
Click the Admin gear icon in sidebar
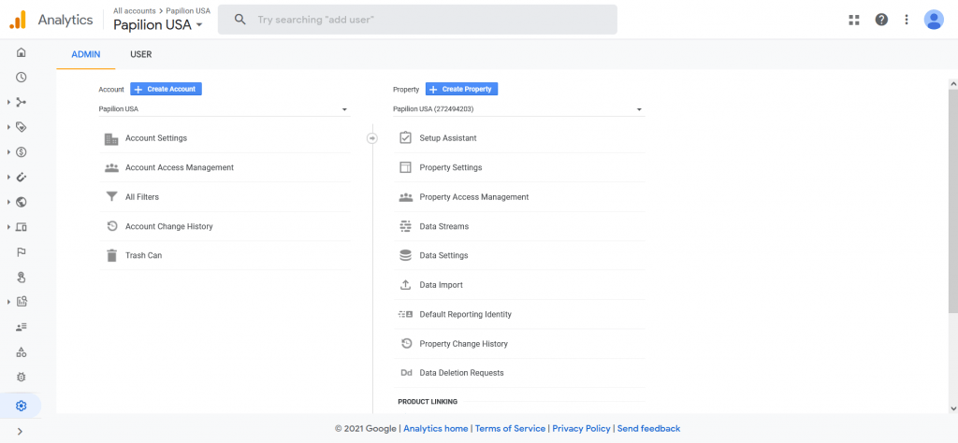[x=21, y=406]
